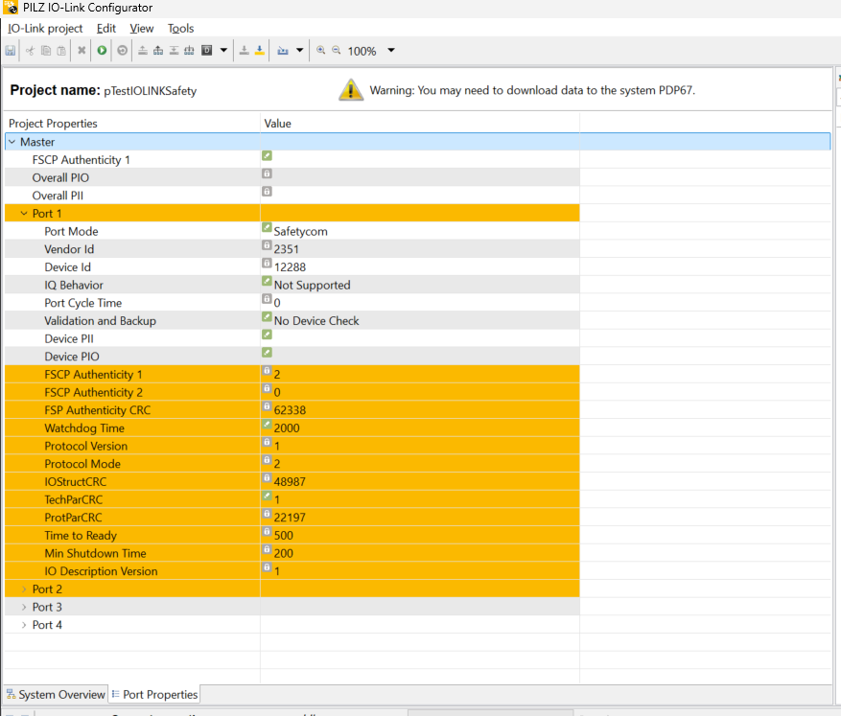This screenshot has height=716, width=841.
Task: Click the Zoom out magnifier icon
Action: pos(337,50)
